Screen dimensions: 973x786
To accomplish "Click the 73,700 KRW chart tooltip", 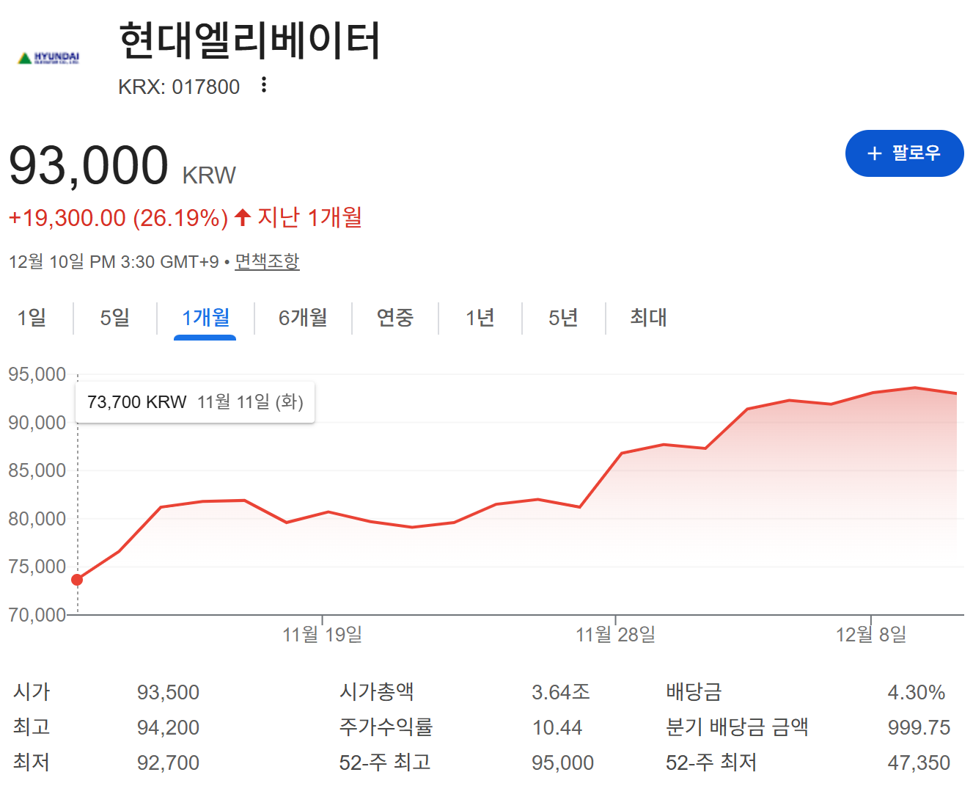I will (x=195, y=402).
